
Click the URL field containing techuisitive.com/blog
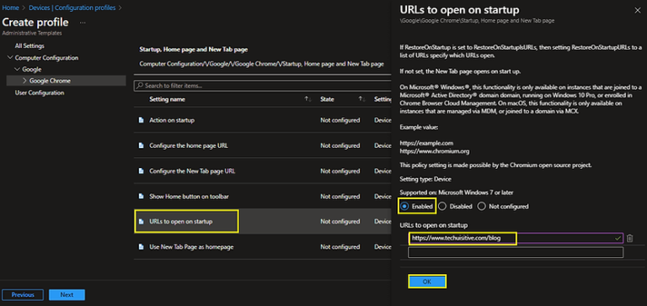click(516, 238)
